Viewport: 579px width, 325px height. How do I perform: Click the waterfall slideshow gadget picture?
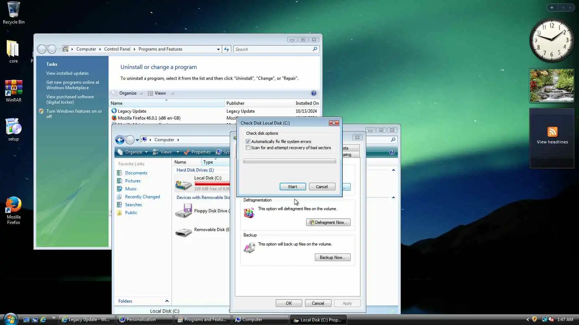pos(551,86)
